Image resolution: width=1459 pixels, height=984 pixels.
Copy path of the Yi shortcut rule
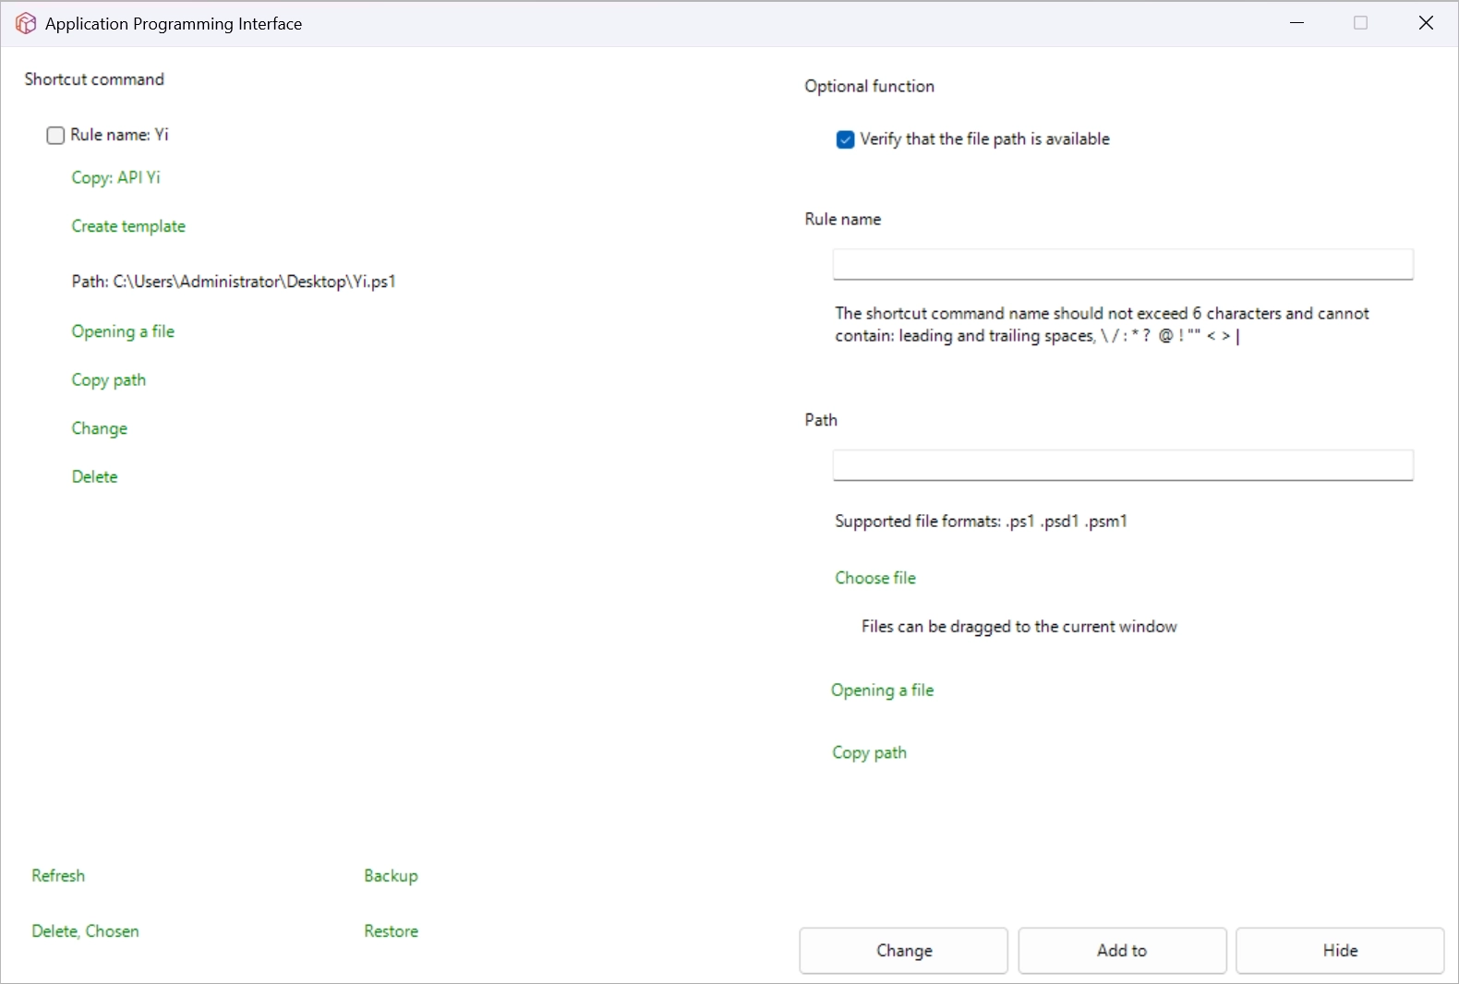pos(109,380)
